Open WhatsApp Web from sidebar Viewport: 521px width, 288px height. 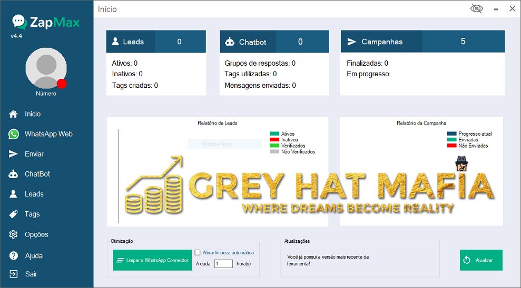tap(48, 134)
